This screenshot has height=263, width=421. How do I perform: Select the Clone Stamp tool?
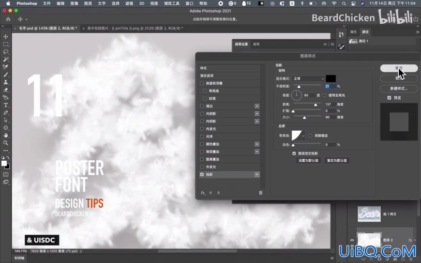click(6, 82)
